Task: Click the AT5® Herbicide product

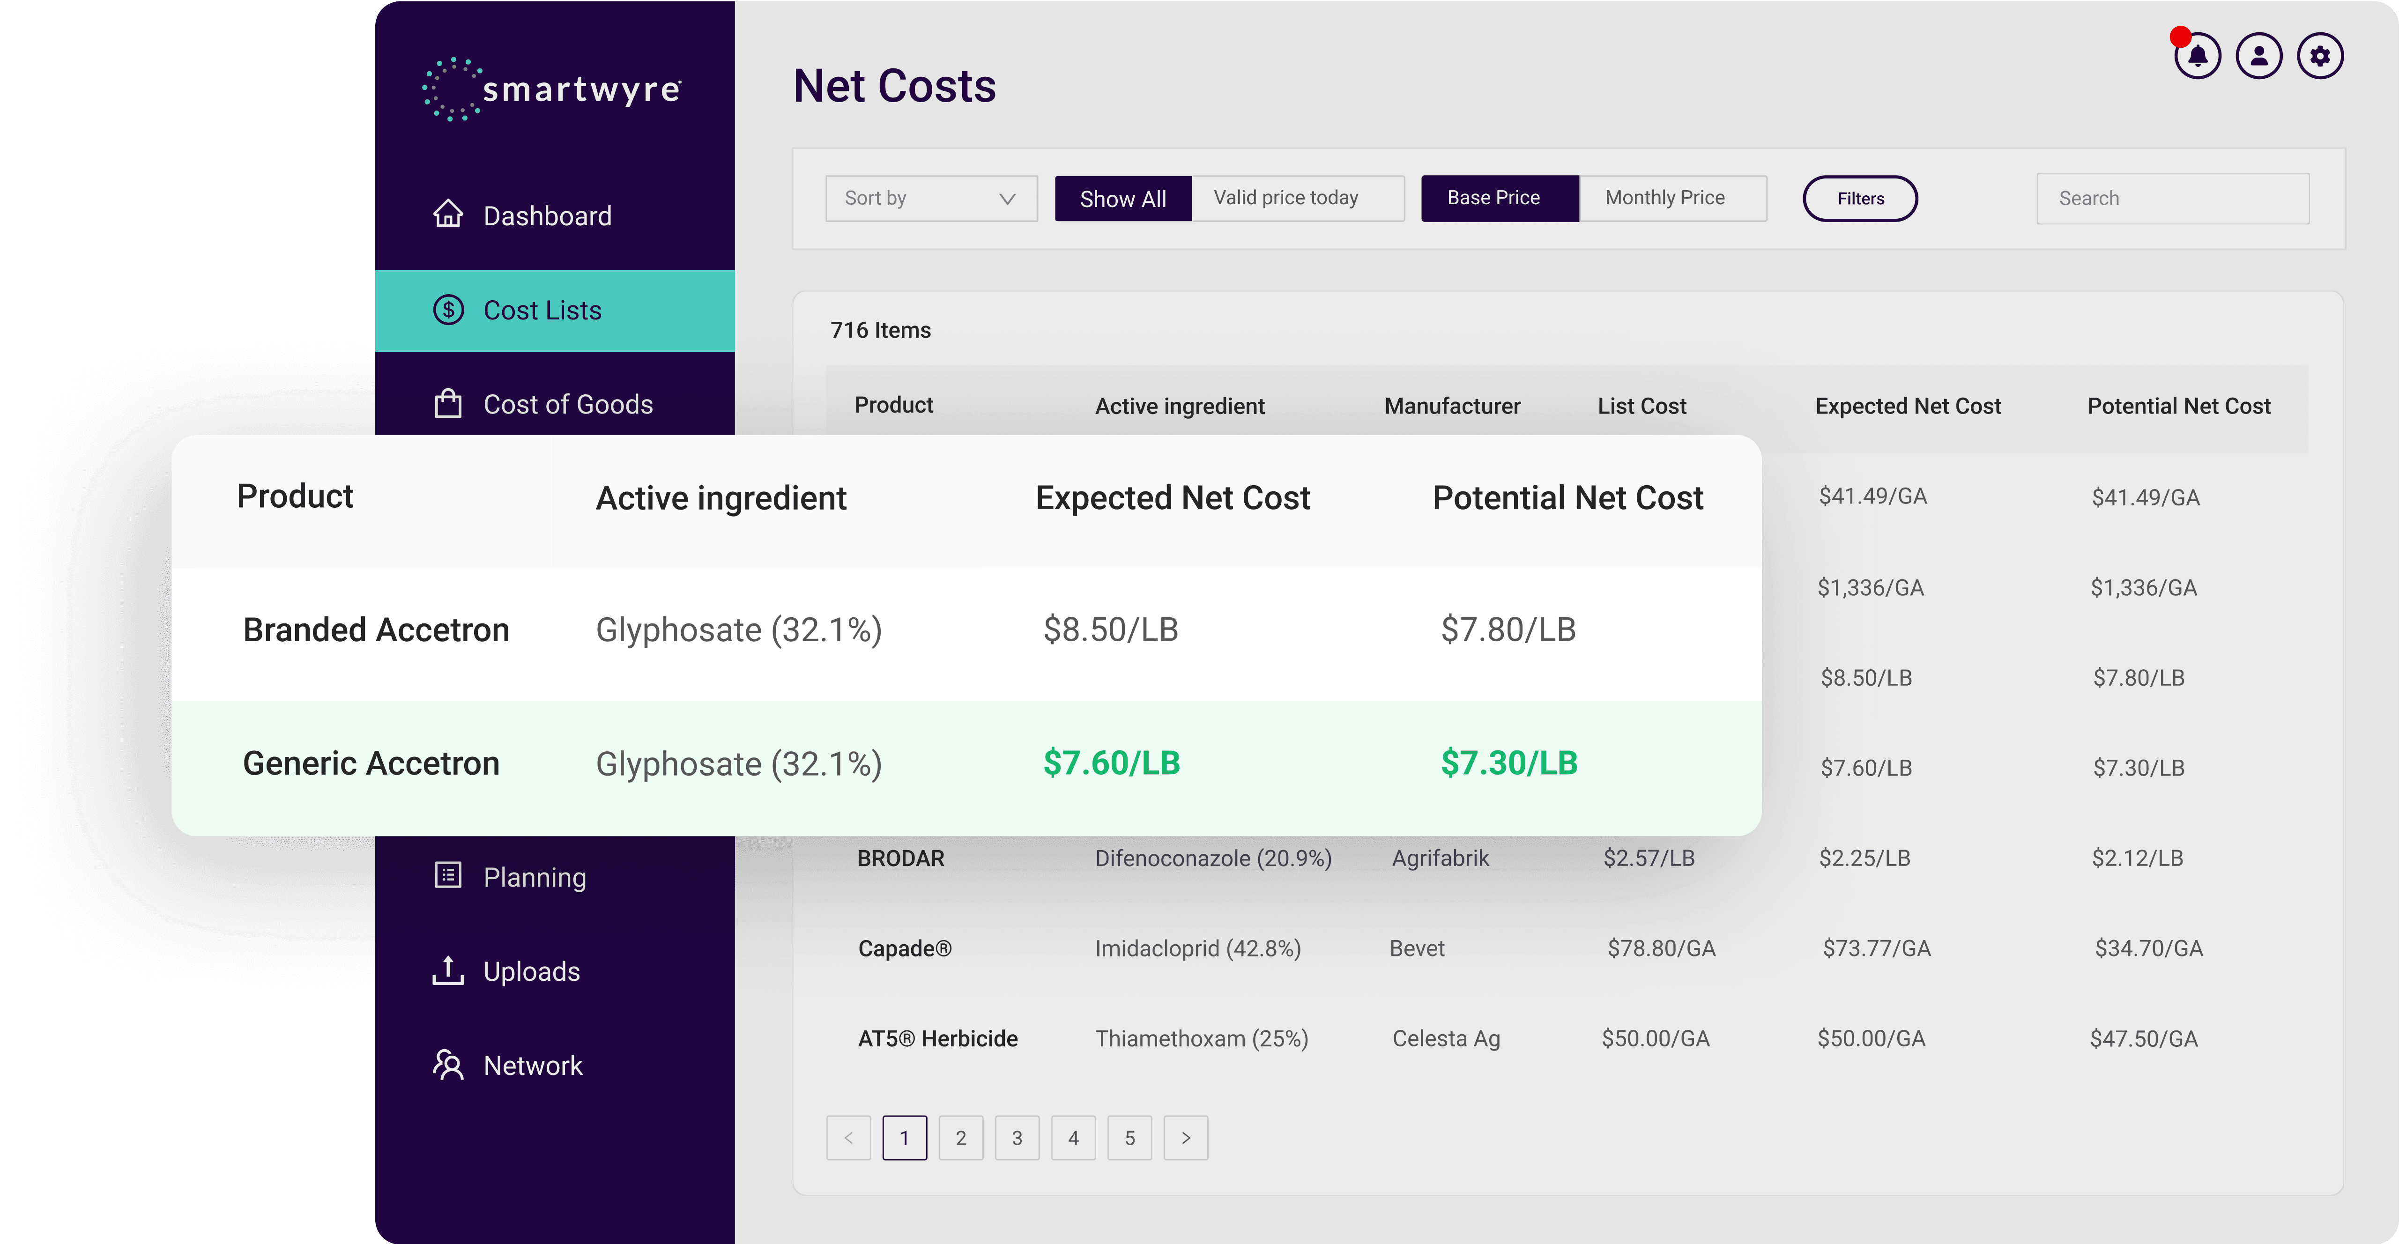Action: pyautogui.click(x=938, y=1038)
